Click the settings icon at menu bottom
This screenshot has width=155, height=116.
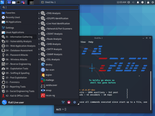click(x=63, y=102)
